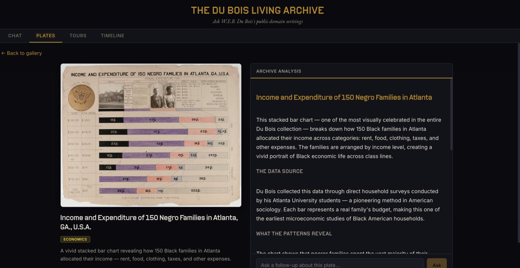
Task: Click the paragraph beginning 'This stacked bar chart'
Action: coord(349,138)
